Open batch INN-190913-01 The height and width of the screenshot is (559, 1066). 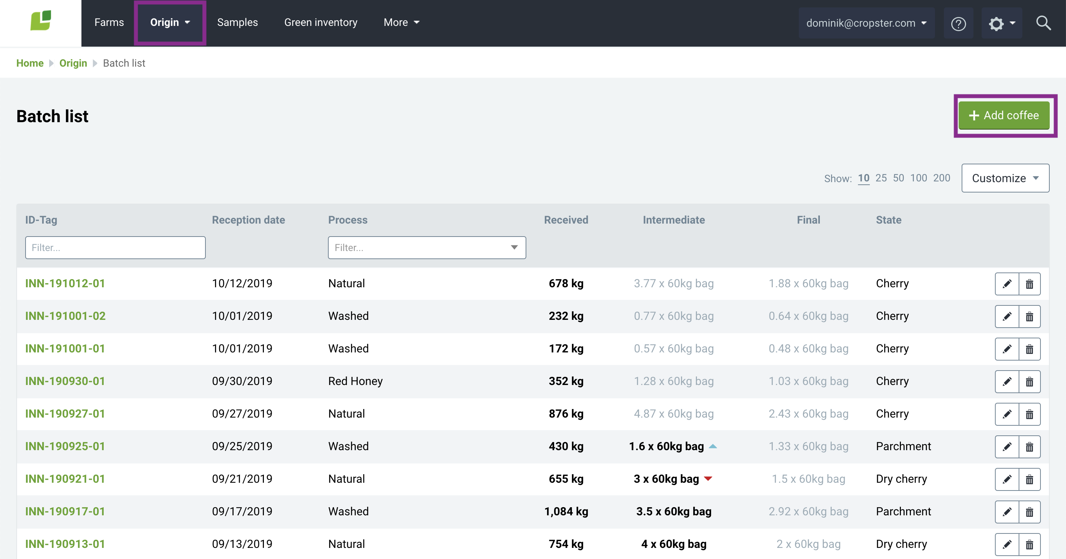(x=65, y=545)
